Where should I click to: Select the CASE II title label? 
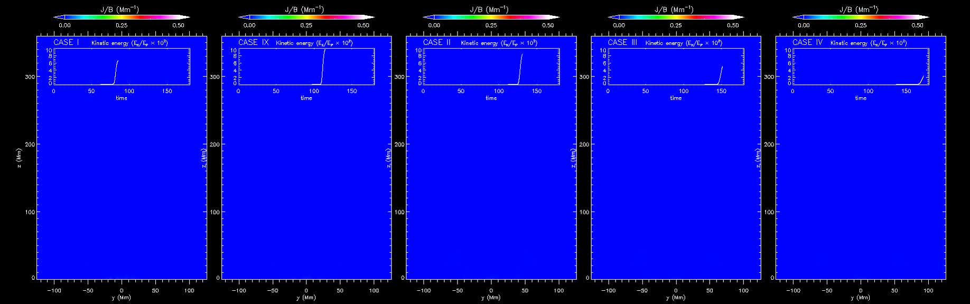[x=437, y=42]
